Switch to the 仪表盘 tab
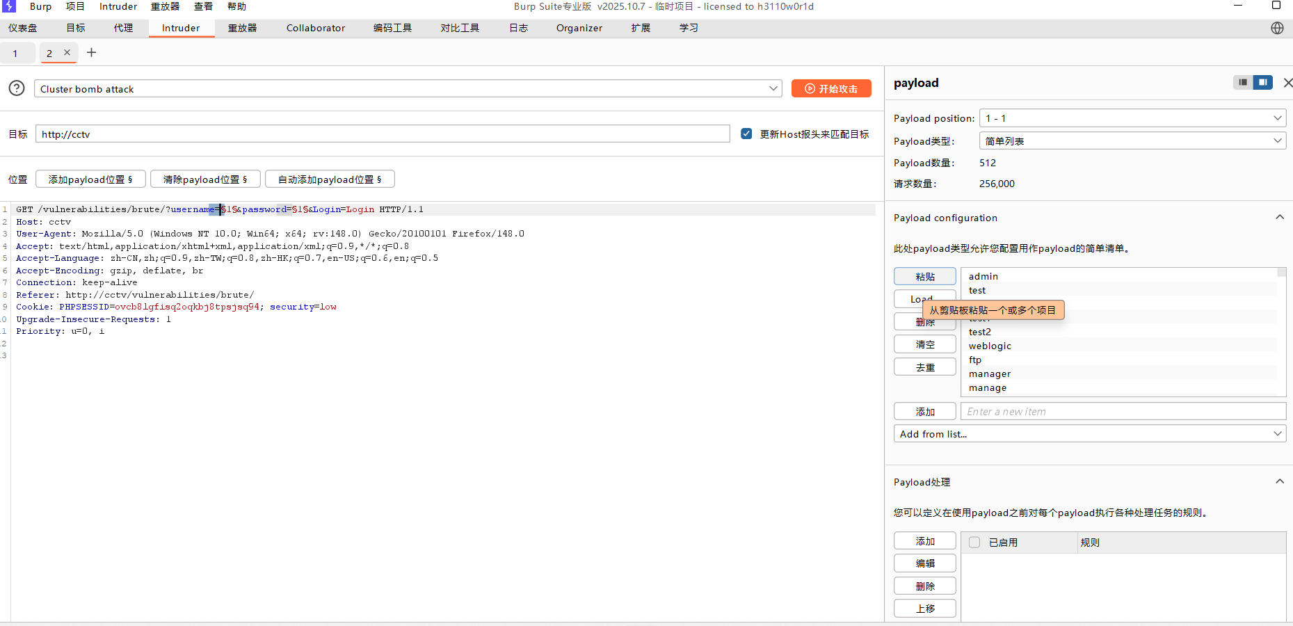 23,28
